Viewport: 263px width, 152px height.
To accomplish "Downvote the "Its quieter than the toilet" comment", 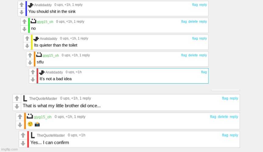I will coord(27,46).
